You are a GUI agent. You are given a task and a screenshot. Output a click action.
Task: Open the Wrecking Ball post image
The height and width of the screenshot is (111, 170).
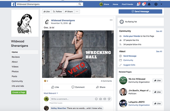pos(78,54)
